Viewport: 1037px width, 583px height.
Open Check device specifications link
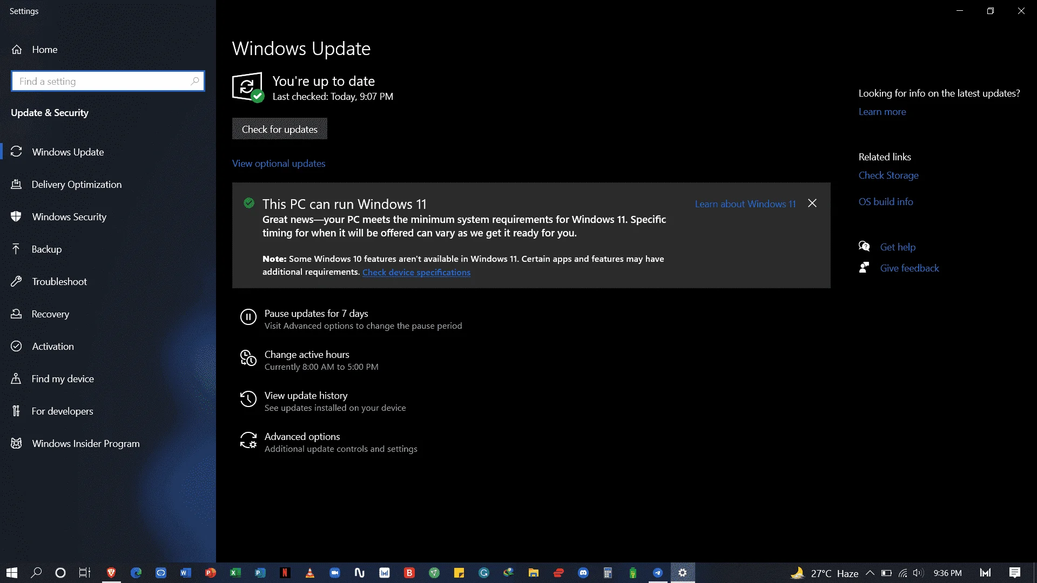416,272
